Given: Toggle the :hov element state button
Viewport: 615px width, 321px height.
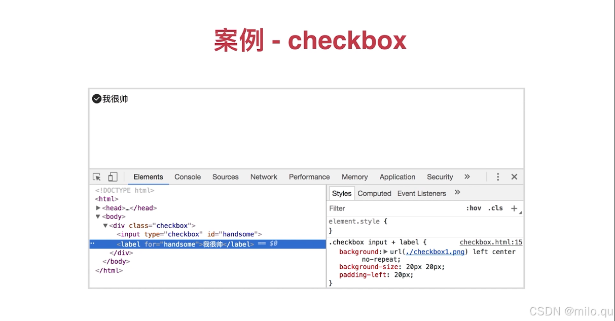Looking at the screenshot, I should 474,208.
